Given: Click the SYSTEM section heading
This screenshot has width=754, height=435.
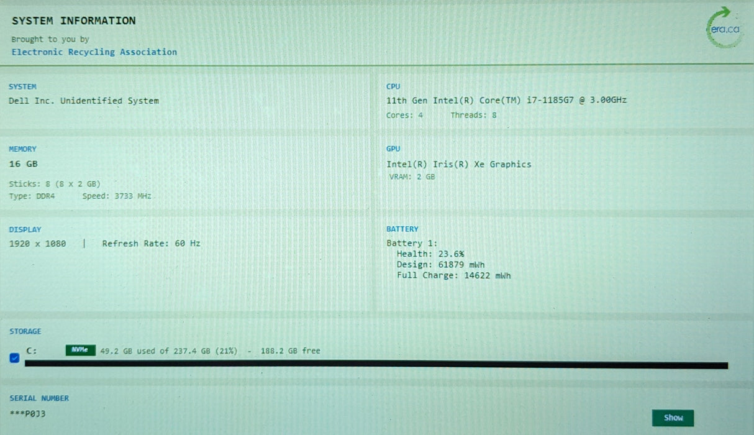Looking at the screenshot, I should point(22,87).
